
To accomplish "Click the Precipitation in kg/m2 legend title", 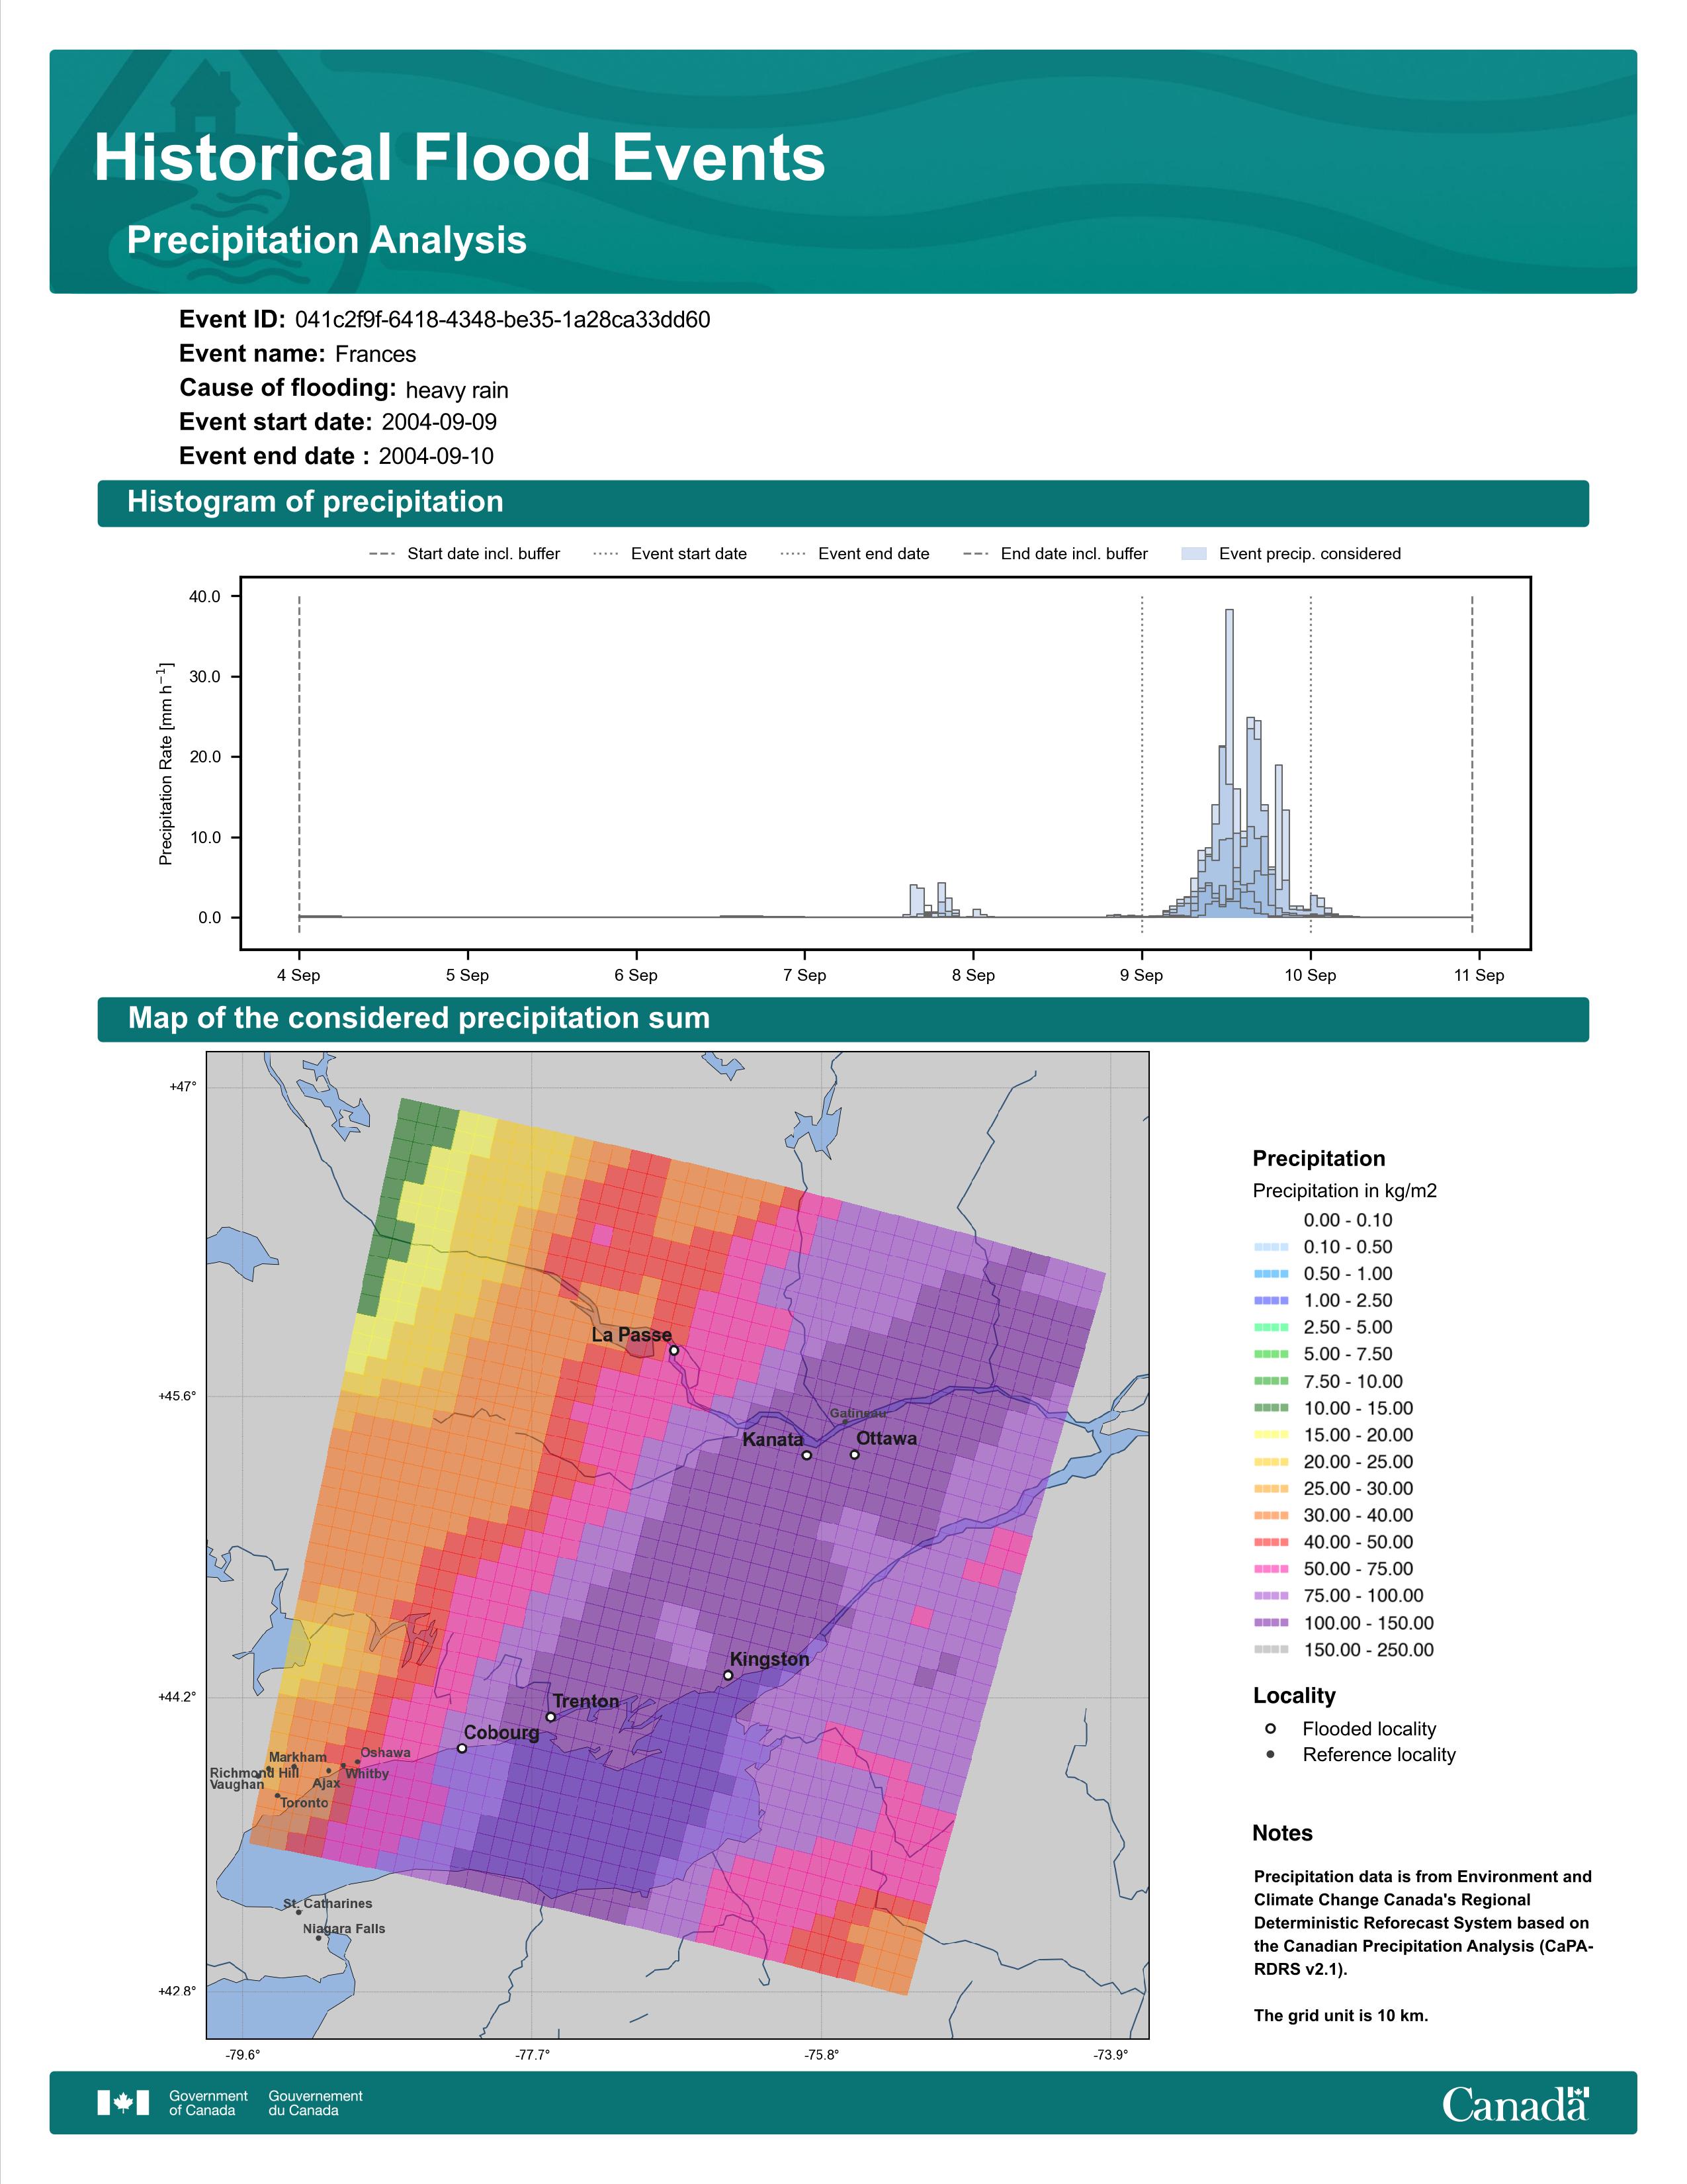I will (1344, 1191).
